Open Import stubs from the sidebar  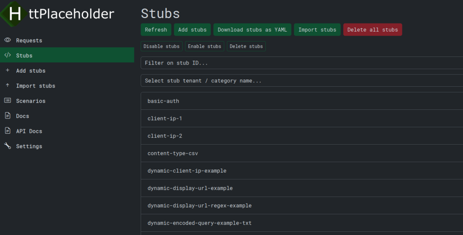pyautogui.click(x=67, y=85)
